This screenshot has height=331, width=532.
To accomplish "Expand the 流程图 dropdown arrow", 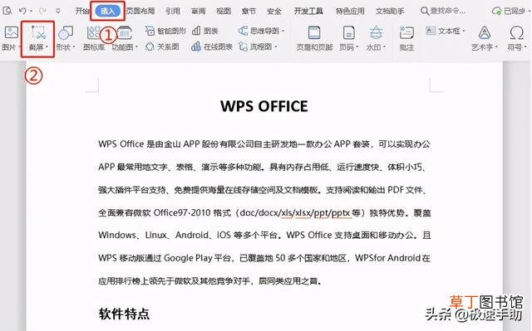I will pos(276,46).
